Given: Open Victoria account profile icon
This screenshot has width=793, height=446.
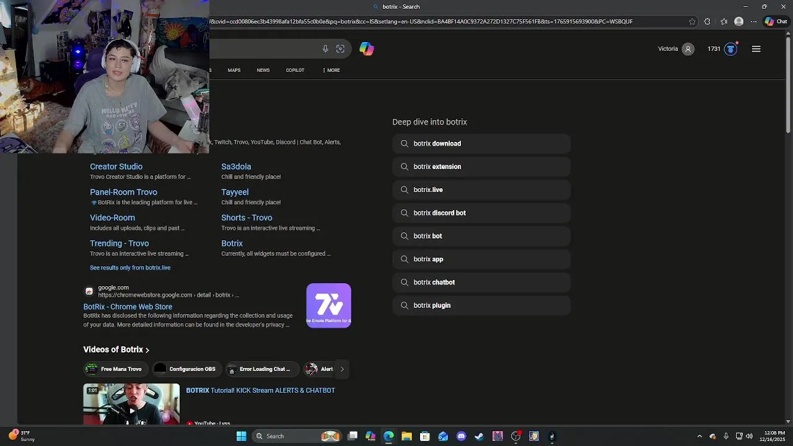Looking at the screenshot, I should pos(688,49).
